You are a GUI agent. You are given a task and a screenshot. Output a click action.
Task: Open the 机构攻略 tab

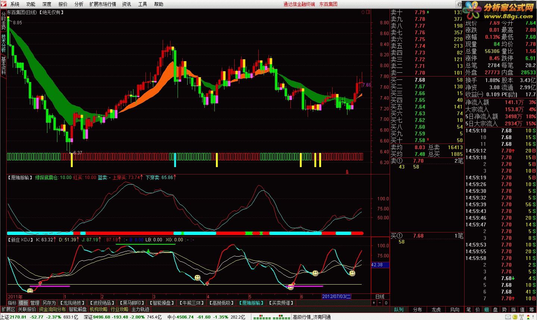point(98,309)
